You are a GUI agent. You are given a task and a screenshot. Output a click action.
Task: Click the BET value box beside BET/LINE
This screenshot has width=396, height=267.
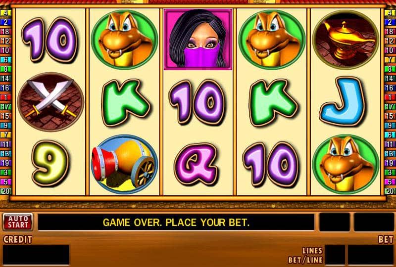coord(371,255)
